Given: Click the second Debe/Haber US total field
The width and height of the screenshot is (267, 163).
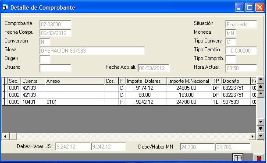Looking at the screenshot, I should point(108,146).
